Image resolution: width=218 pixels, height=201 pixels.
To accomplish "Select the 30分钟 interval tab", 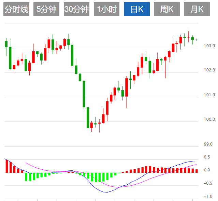I will tap(76, 9).
